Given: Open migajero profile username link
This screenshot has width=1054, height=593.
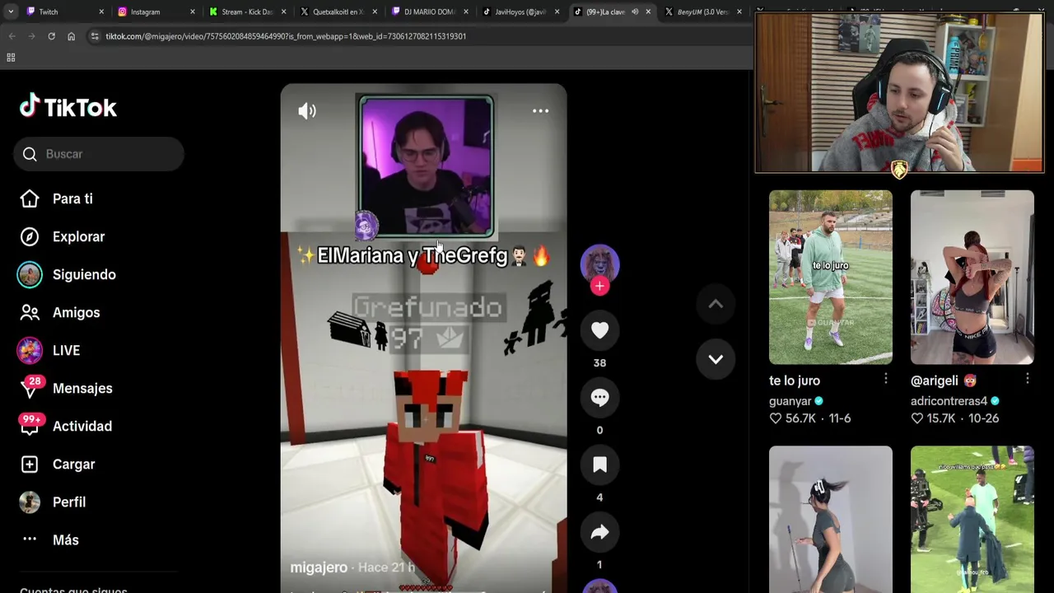Looking at the screenshot, I should tap(319, 567).
